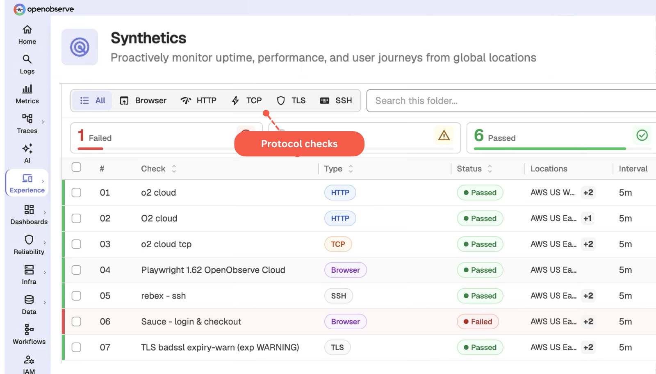
Task: Open the IAM users icon
Action: [29, 360]
